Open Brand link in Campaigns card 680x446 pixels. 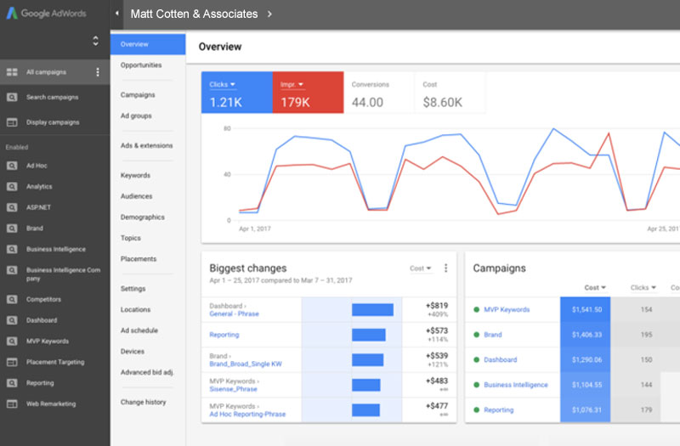493,335
